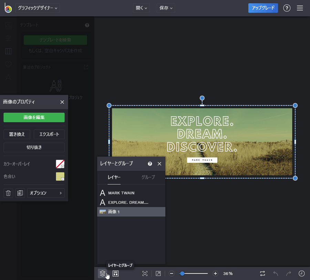Click the bottom-right selection corner handle

click(x=295, y=178)
